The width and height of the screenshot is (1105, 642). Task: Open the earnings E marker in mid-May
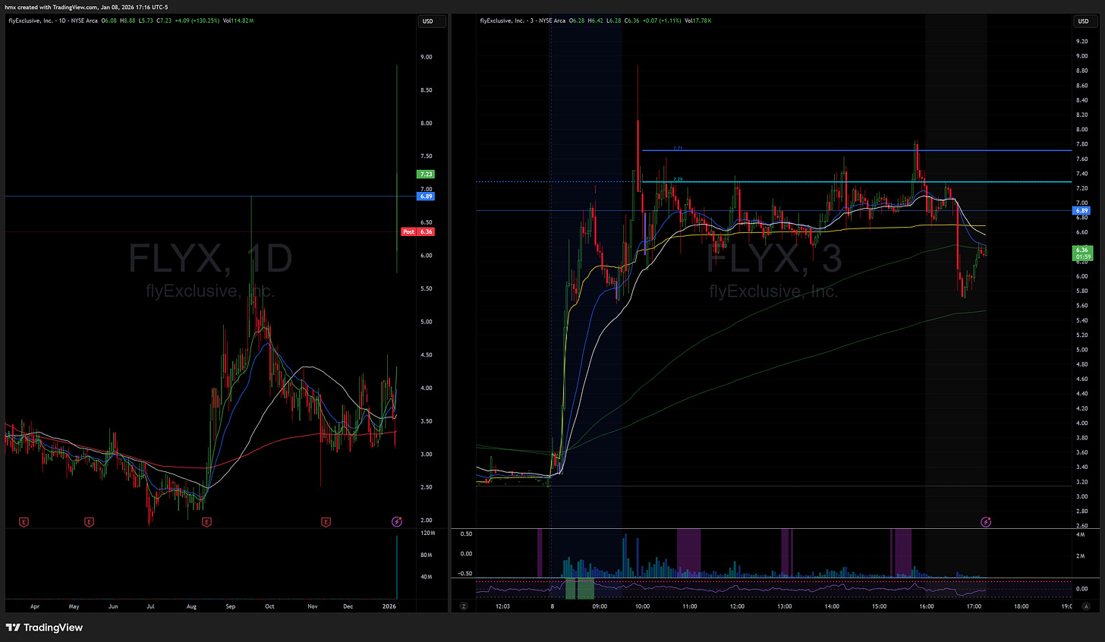tap(89, 522)
